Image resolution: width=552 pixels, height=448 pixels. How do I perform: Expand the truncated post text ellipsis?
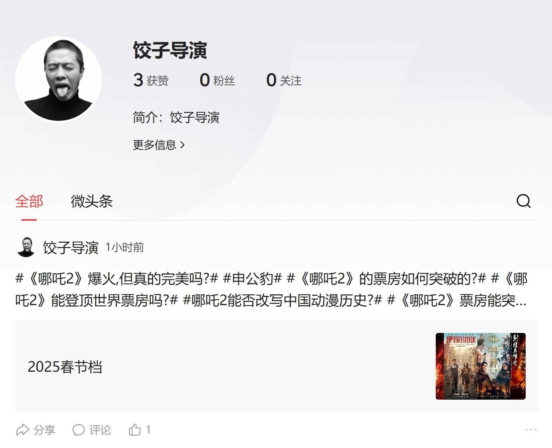click(x=521, y=300)
